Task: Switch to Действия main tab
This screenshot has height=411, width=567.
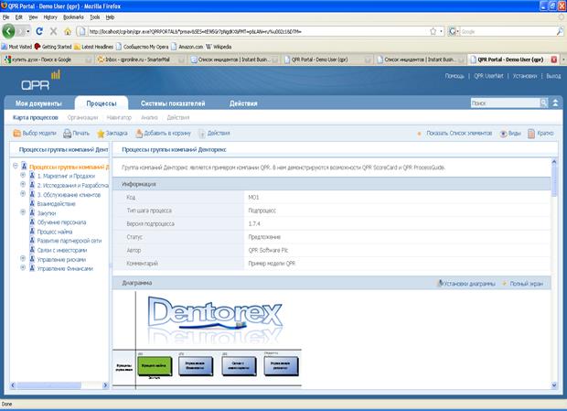Action: point(243,103)
